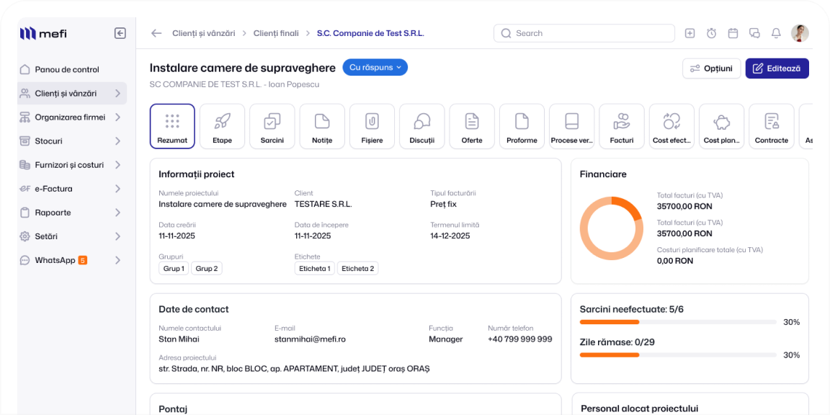
Task: Click the Financiare donut chart
Action: click(612, 228)
